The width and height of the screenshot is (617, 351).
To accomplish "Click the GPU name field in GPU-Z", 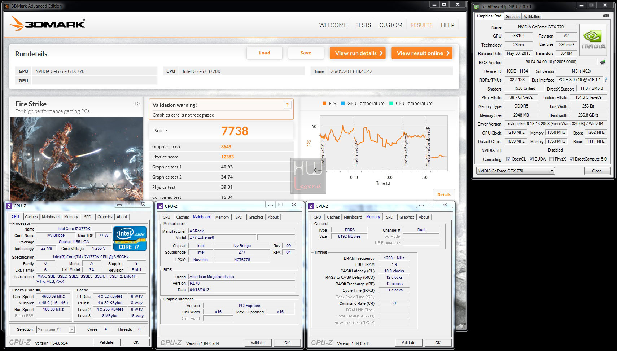I will coord(541,27).
